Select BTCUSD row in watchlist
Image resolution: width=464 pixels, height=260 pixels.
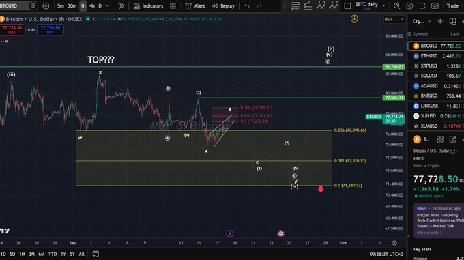pyautogui.click(x=436, y=46)
